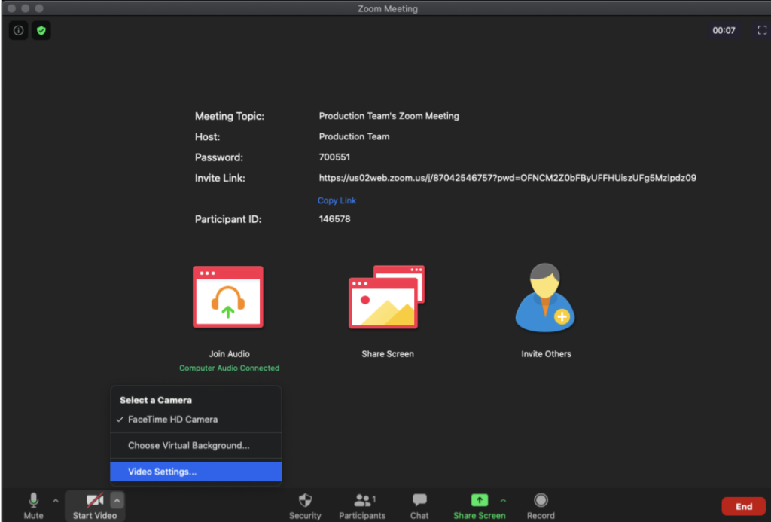The image size is (771, 522).
Task: Collapse the video options arrow beside Start Video
Action: 117,500
